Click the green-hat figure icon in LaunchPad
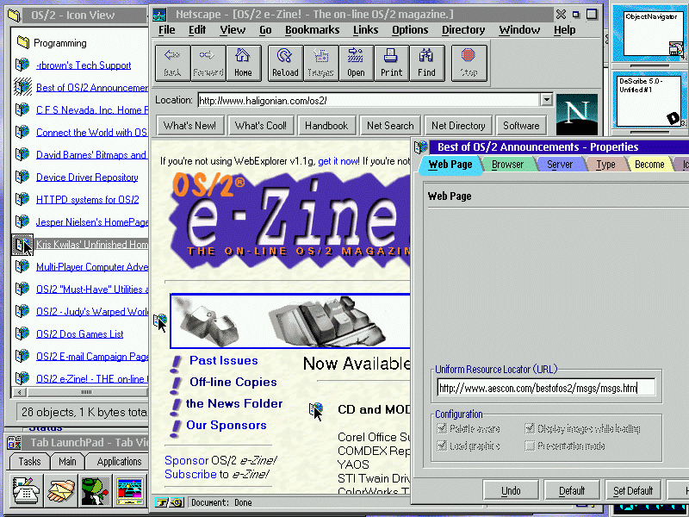Viewport: 689px width, 517px height. [x=96, y=489]
